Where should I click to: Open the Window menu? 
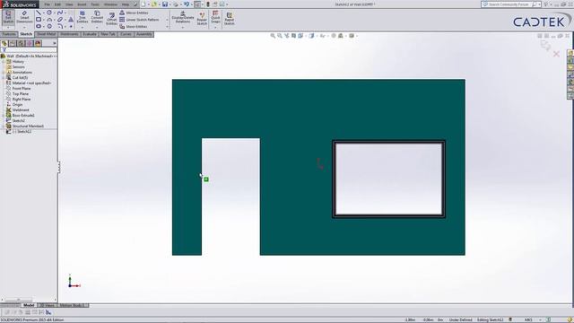[110, 4]
